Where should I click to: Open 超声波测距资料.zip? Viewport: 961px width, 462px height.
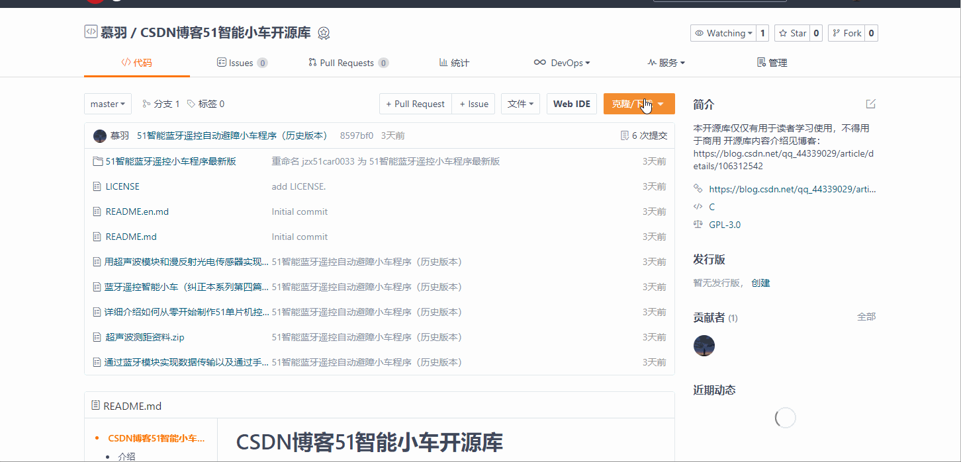pos(145,337)
